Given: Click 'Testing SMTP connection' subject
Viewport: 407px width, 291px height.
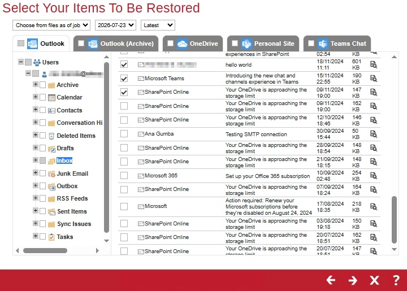Looking at the screenshot, I should (256, 134).
